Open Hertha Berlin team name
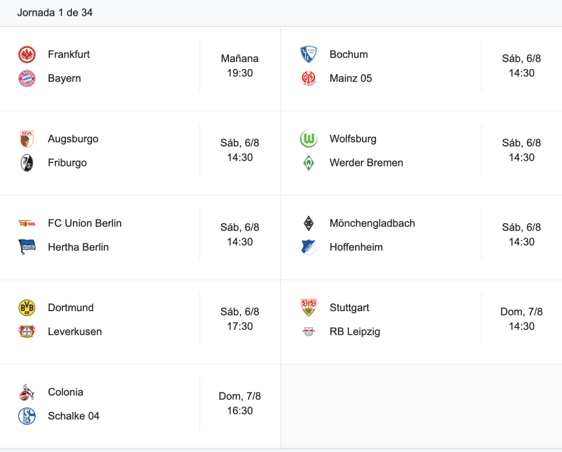562x452 pixels. tap(78, 247)
